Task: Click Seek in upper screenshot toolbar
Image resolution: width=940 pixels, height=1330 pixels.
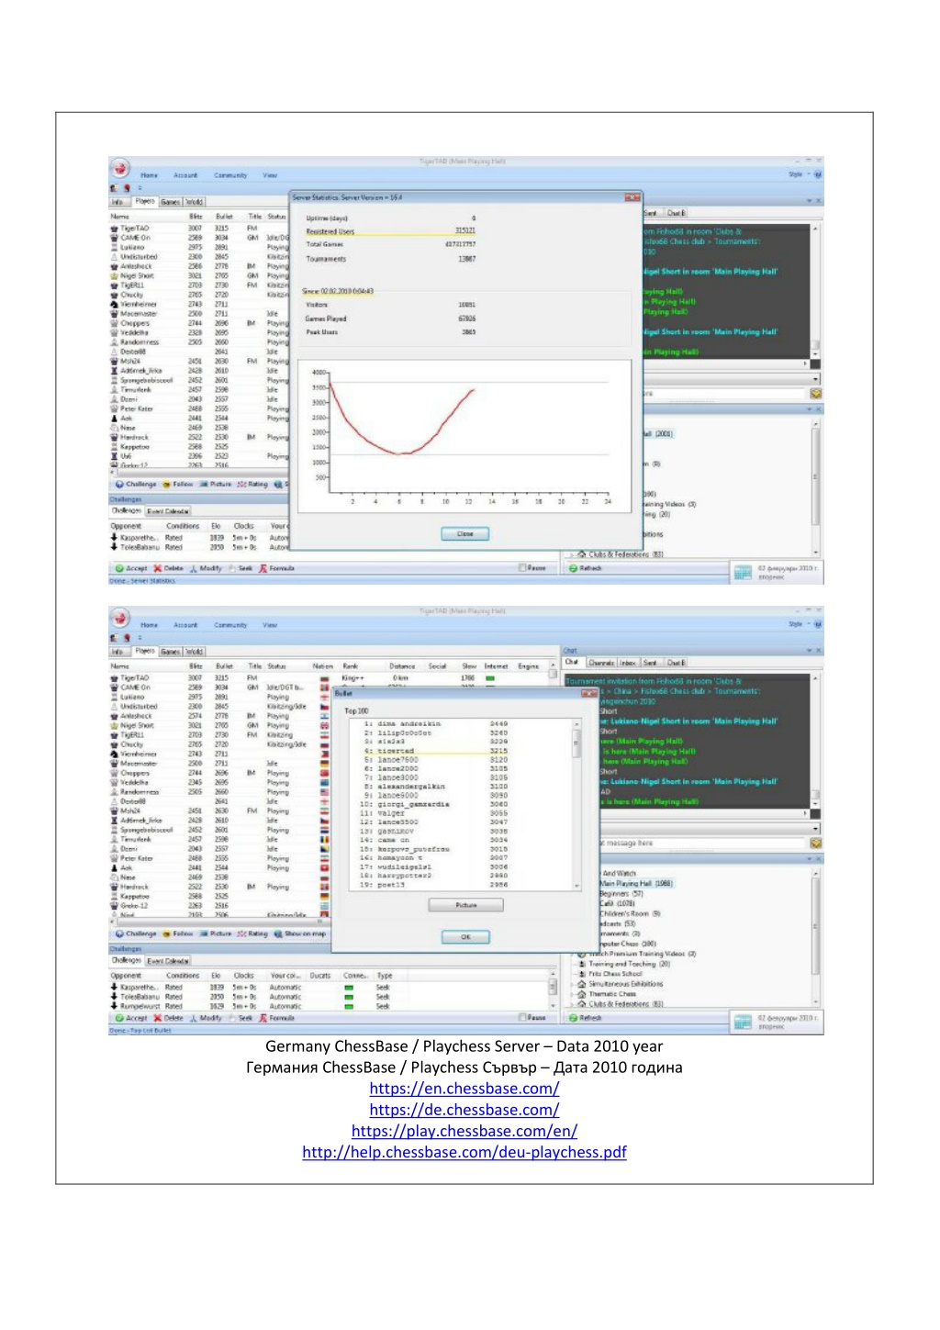Action: (x=241, y=568)
